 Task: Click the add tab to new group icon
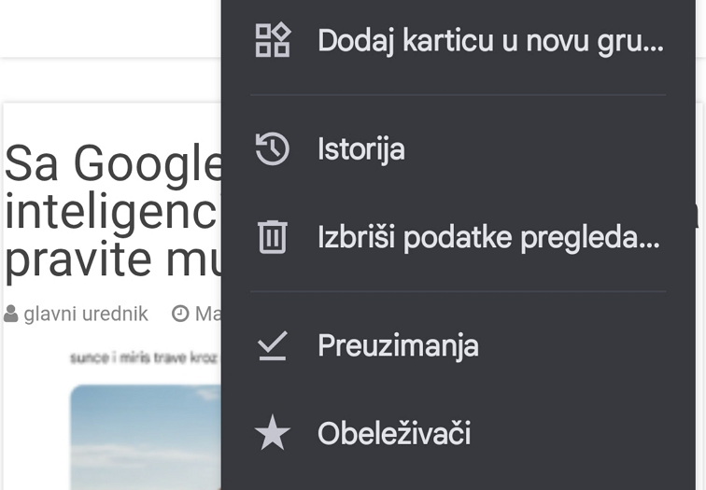[273, 41]
